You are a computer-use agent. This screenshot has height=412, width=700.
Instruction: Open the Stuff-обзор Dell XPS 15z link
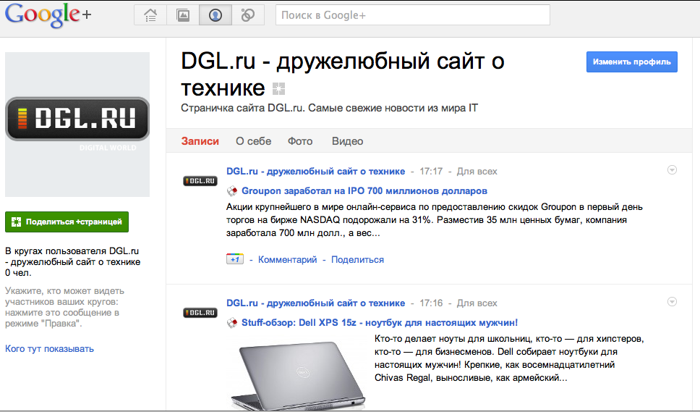click(x=380, y=323)
